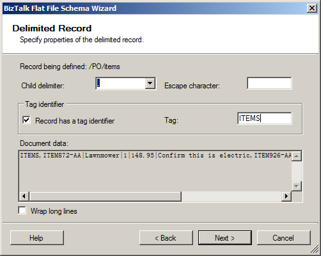This screenshot has height=256, width=321.
Task: Uncheck Record has a tag identifier
Action: pos(26,120)
